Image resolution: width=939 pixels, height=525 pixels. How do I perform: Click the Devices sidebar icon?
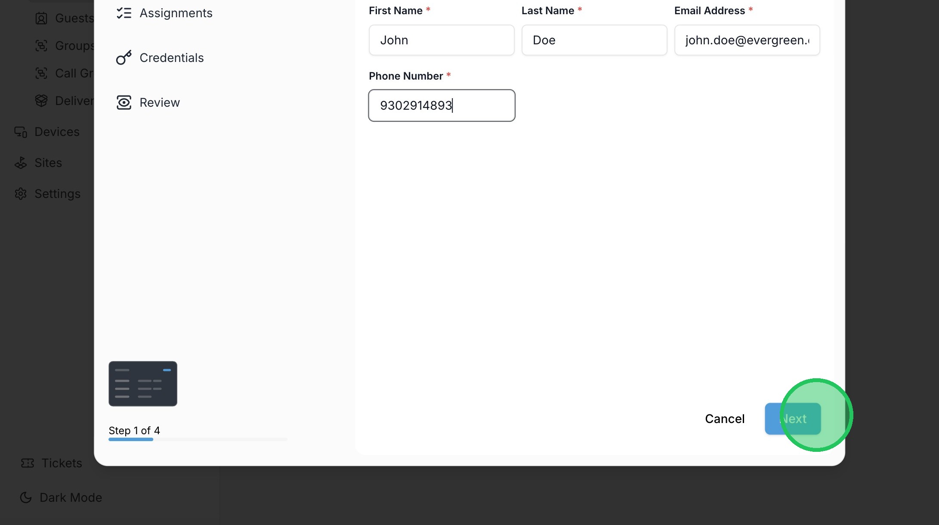(x=21, y=132)
